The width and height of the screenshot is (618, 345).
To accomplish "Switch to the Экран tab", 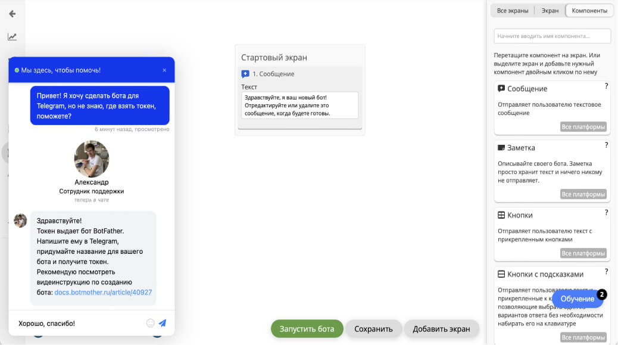I will 550,11.
